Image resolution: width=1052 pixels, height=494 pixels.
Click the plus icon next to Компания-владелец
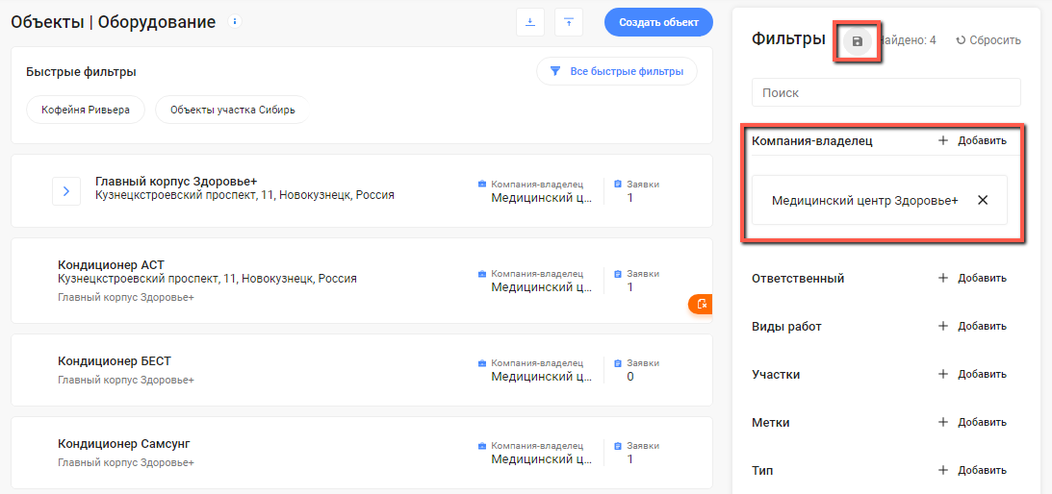(x=942, y=140)
